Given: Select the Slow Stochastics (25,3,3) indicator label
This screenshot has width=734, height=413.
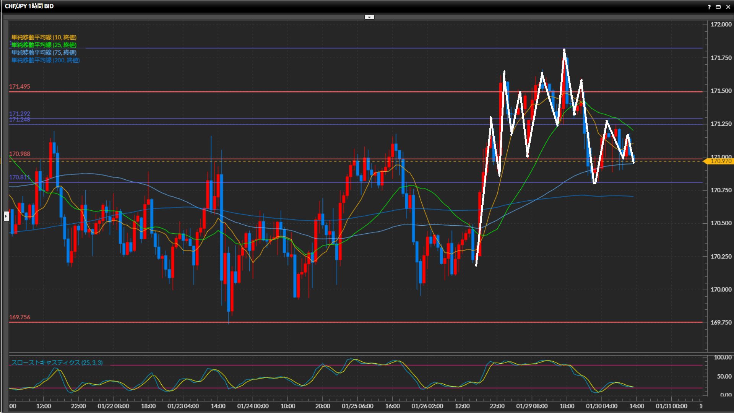Looking at the screenshot, I should 57,363.
